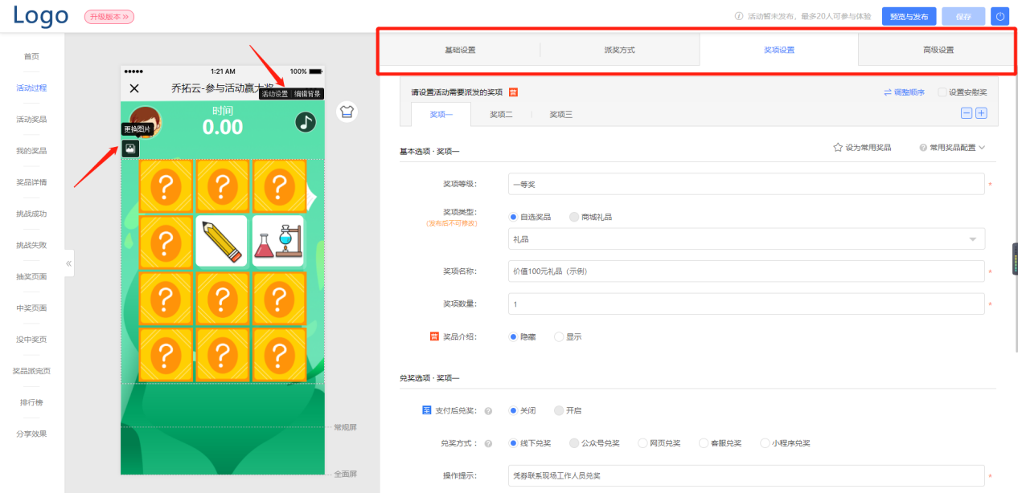Click the 奖项数量 input field

[x=746, y=304]
